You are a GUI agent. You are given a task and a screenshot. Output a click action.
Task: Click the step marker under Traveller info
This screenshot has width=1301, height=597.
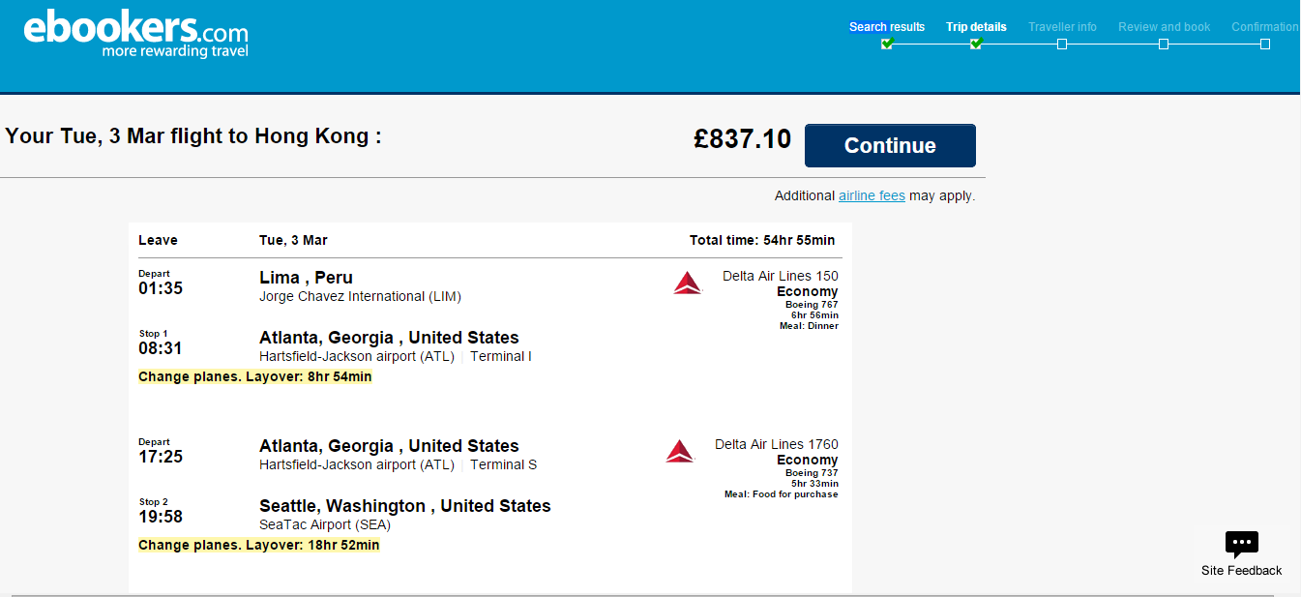[1062, 44]
